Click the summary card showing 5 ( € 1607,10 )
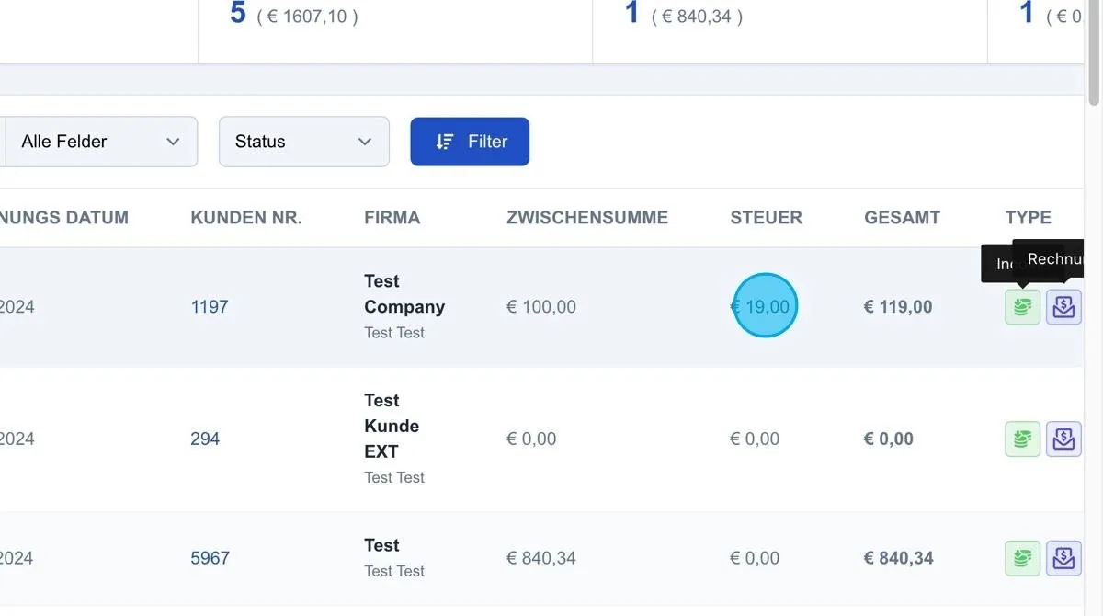Image resolution: width=1103 pixels, height=616 pixels. click(x=395, y=31)
